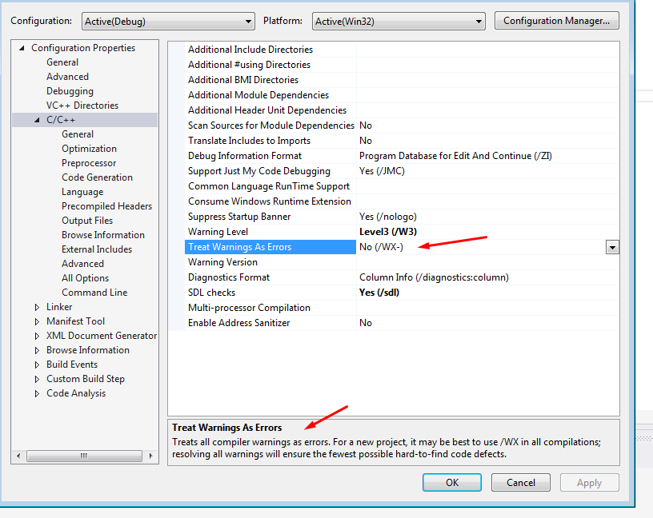Open the Code Generation page
This screenshot has height=518, width=653.
97,177
